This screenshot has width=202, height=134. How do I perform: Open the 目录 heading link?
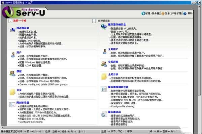coord(19,90)
